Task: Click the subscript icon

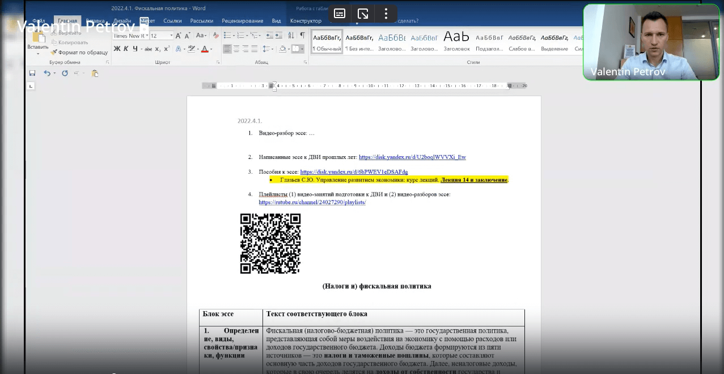Action: (x=158, y=49)
